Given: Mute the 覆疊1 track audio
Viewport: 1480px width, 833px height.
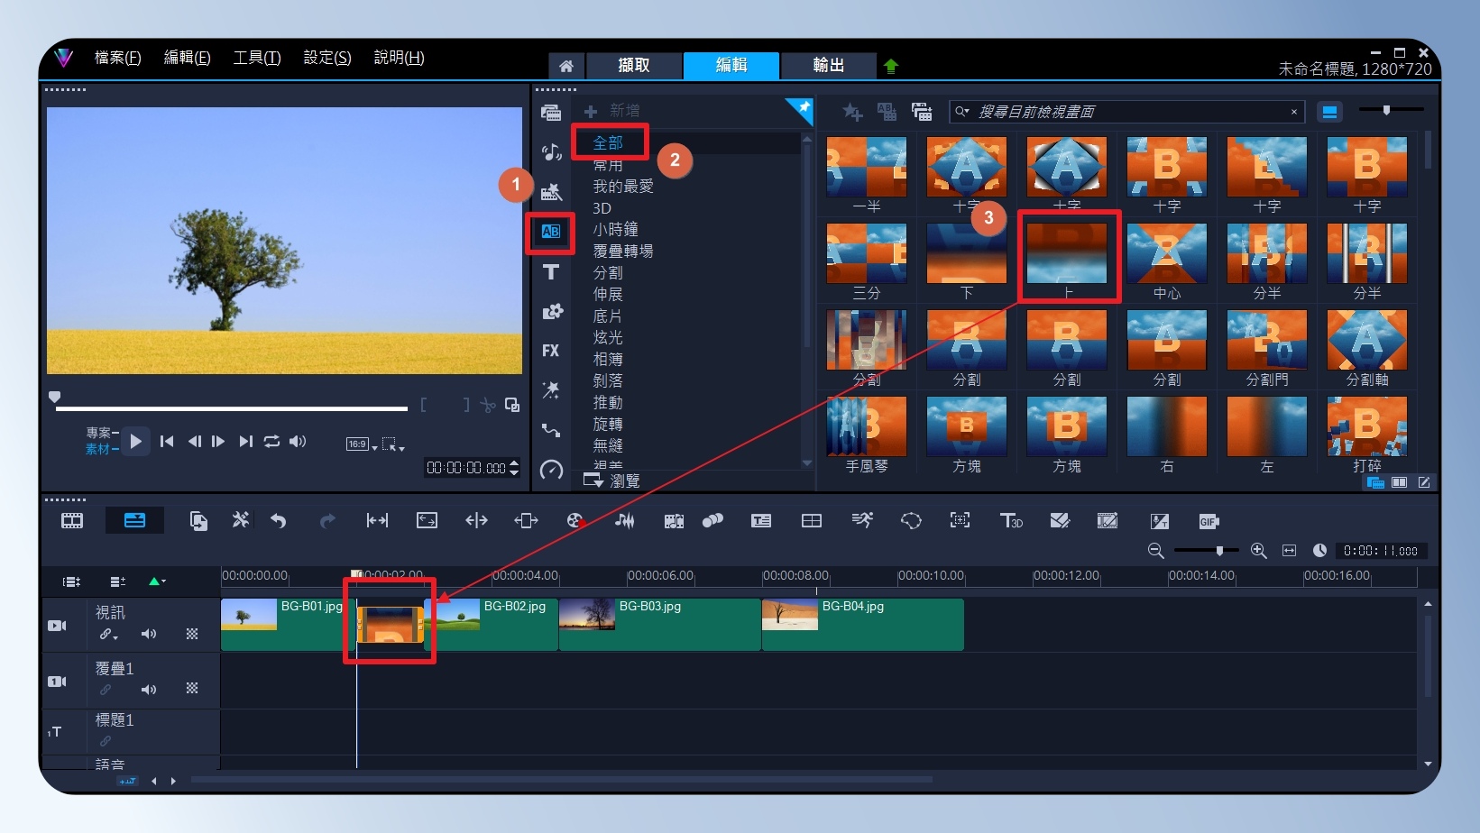Looking at the screenshot, I should [x=149, y=689].
